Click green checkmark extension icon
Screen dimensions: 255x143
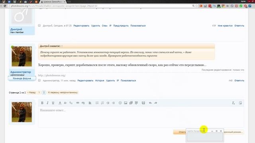[241, 6]
